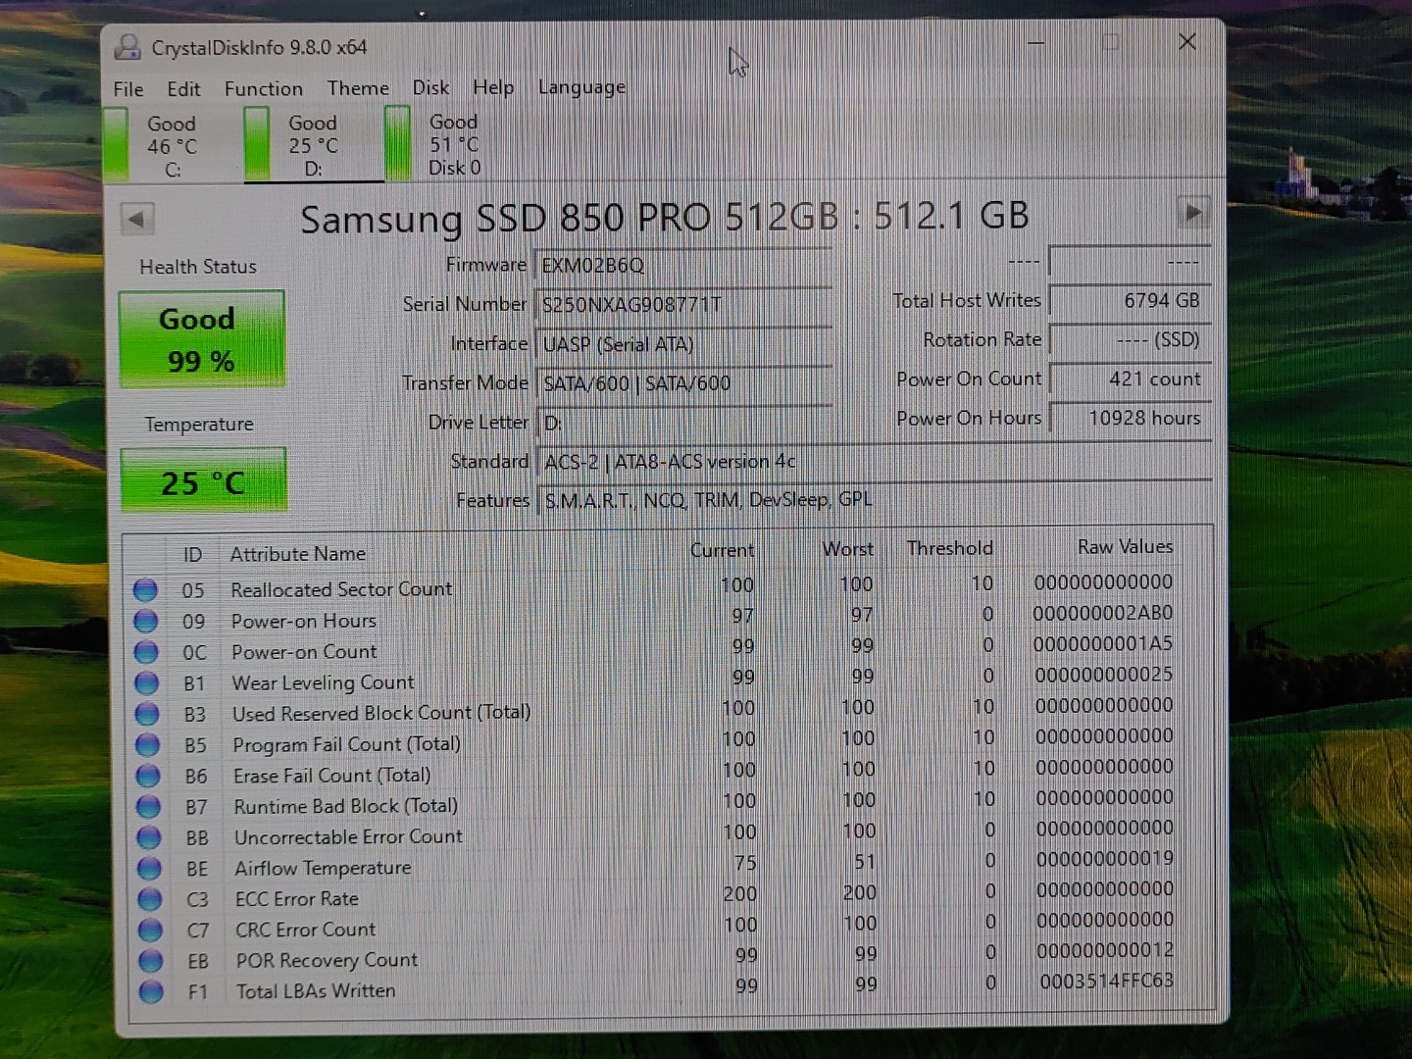Click the status dot for ECC Error Rate

coord(150,899)
